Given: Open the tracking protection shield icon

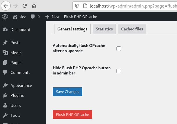Looking at the screenshot, I should tap(77, 6).
